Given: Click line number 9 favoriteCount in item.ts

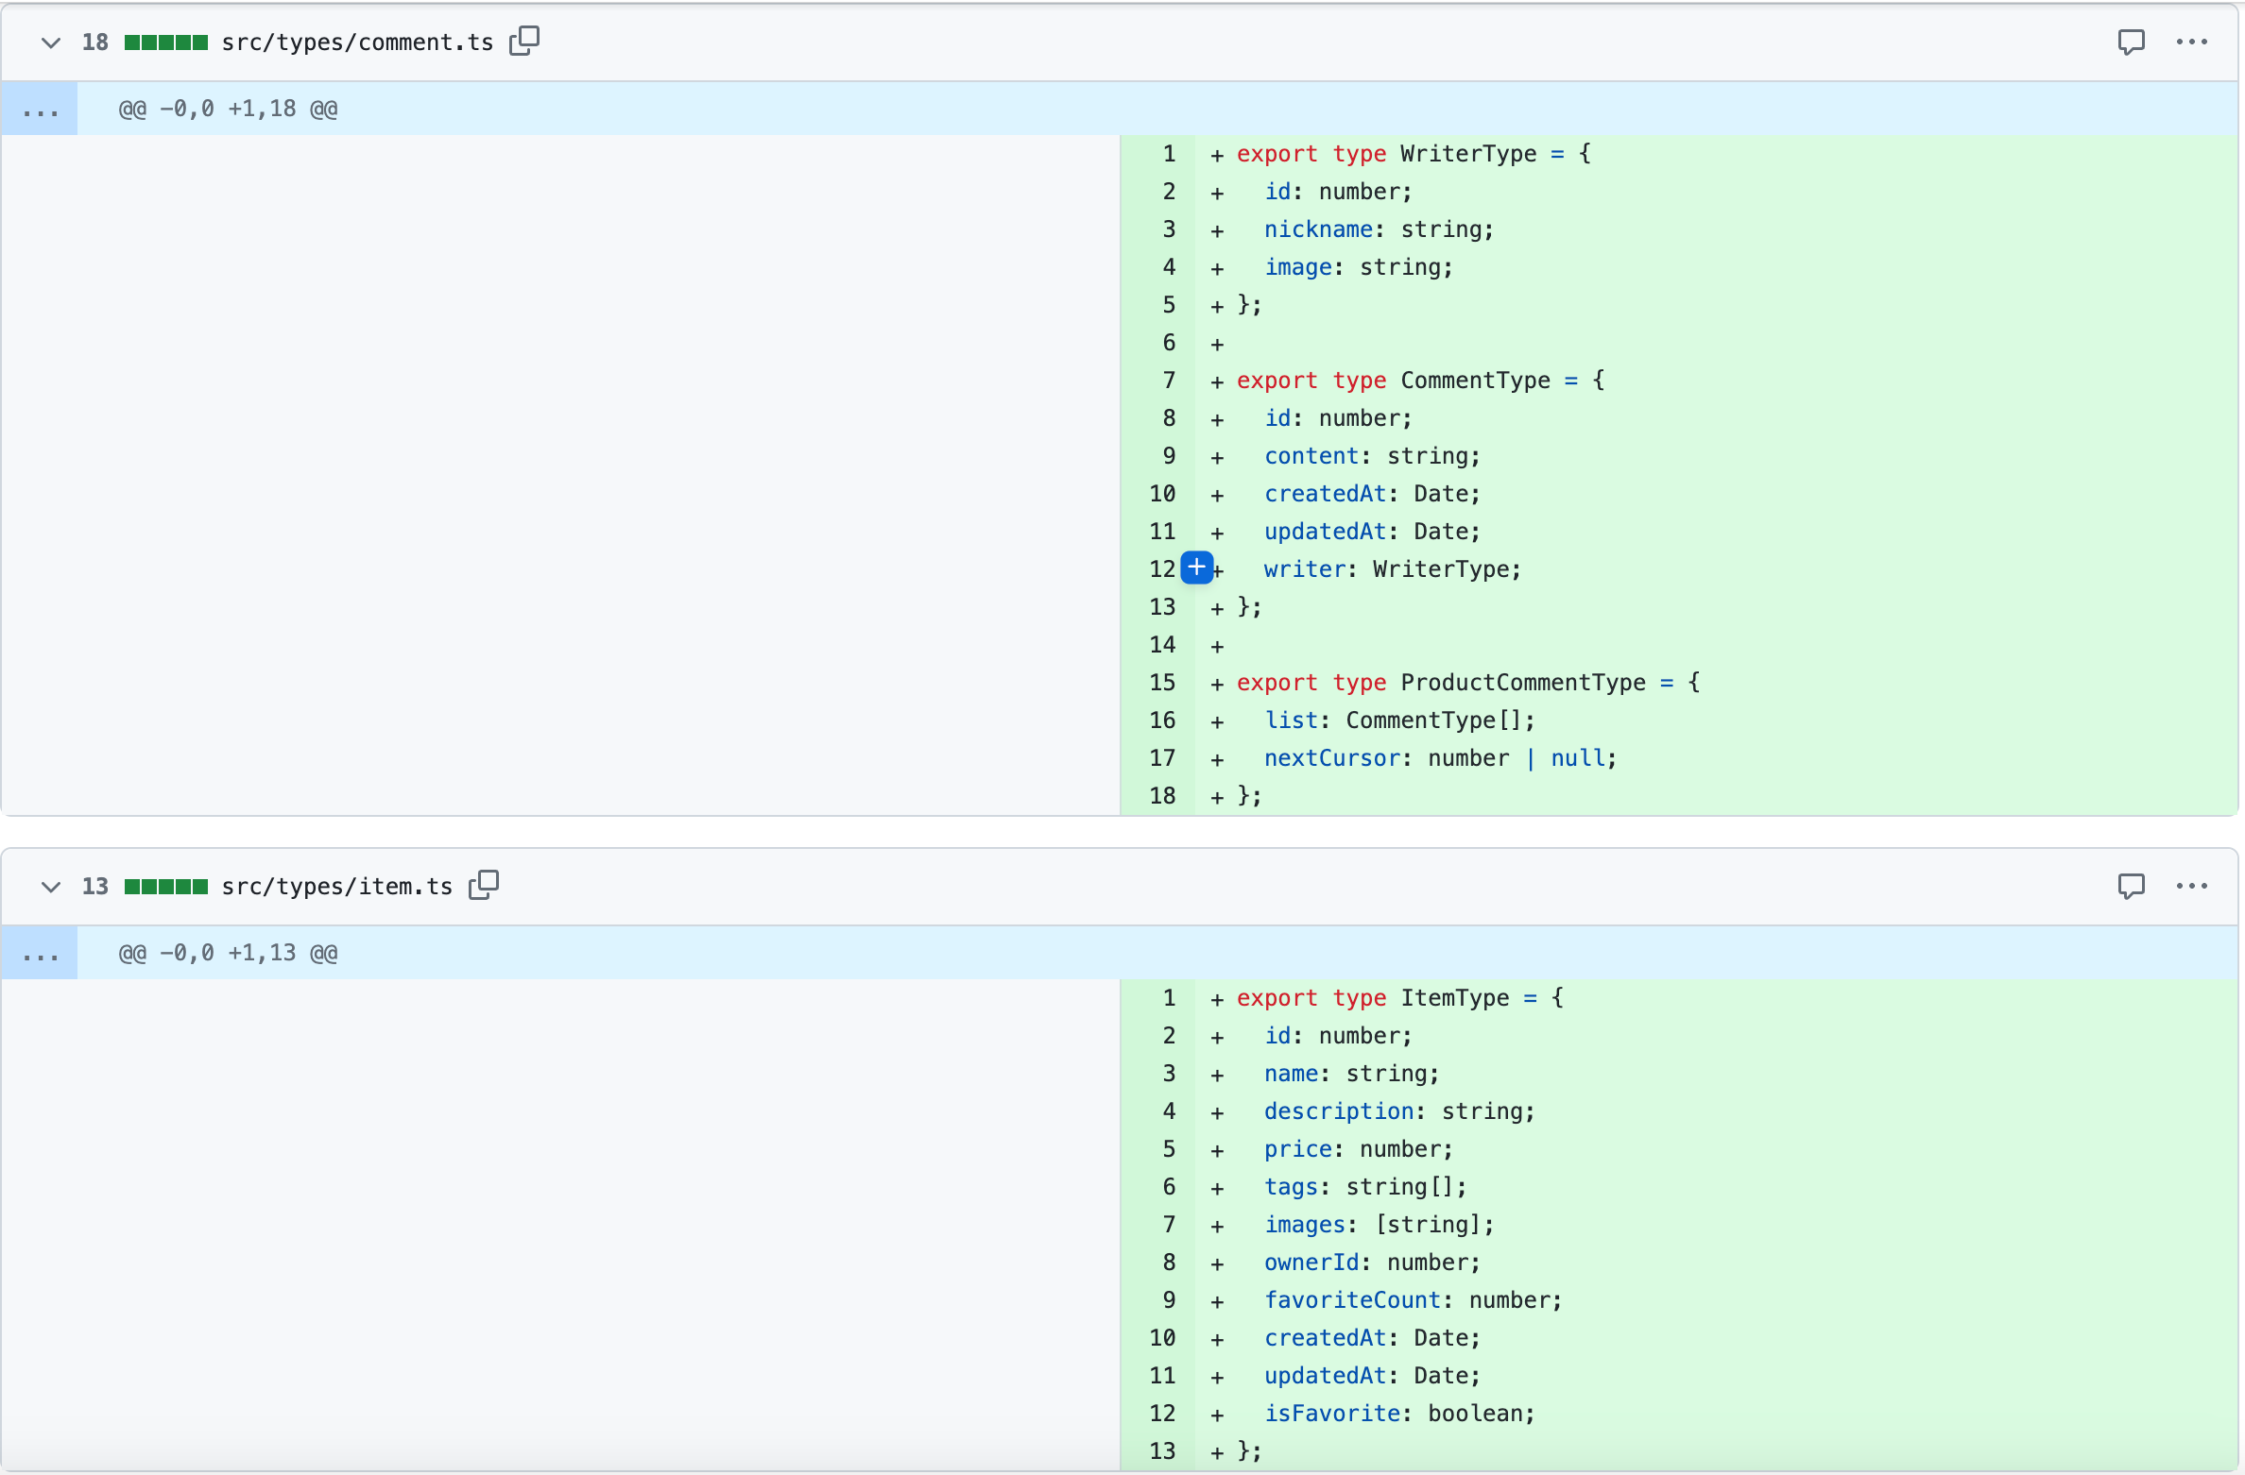Looking at the screenshot, I should [x=1168, y=1300].
